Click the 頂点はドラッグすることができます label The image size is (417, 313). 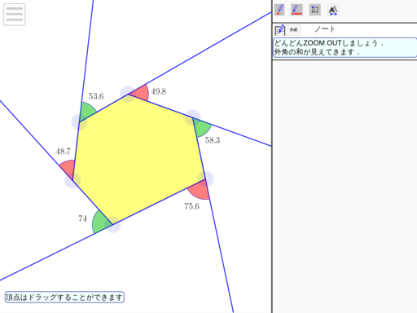[x=64, y=297]
